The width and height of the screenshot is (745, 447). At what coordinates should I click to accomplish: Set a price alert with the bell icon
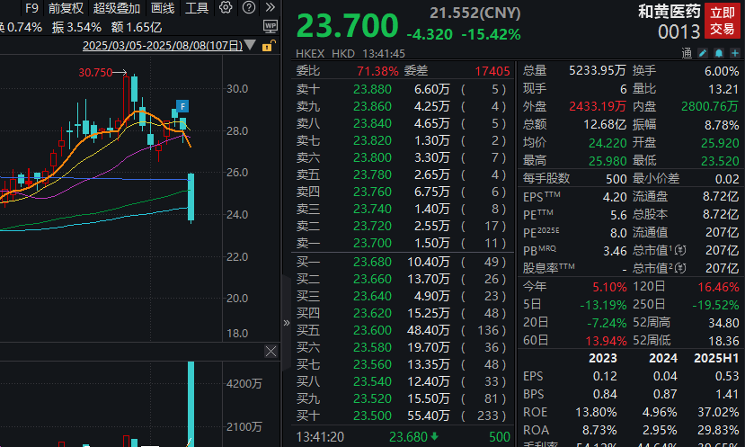pyautogui.click(x=719, y=53)
